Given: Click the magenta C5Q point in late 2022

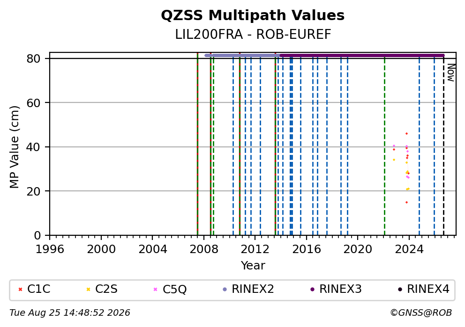Looking at the screenshot, I should (x=394, y=145).
